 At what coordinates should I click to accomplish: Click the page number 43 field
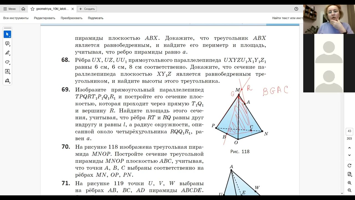click(x=349, y=131)
